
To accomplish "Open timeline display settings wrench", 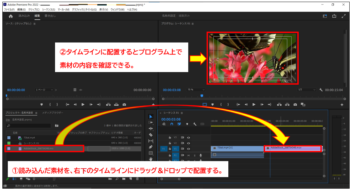I will tap(195, 124).
